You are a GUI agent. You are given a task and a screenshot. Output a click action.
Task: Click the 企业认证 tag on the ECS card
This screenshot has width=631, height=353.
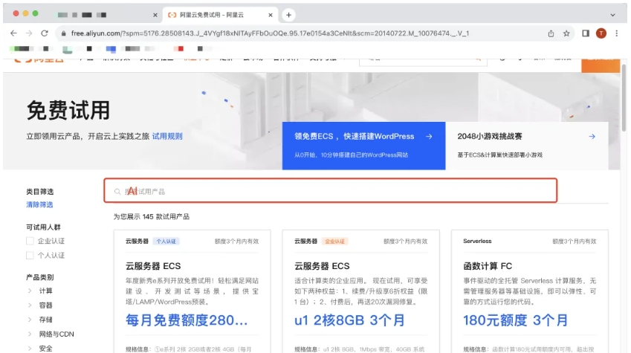point(334,242)
